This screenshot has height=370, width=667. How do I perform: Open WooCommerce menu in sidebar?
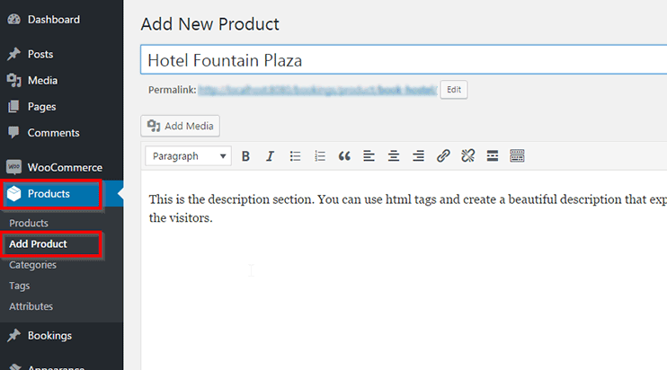coord(64,167)
